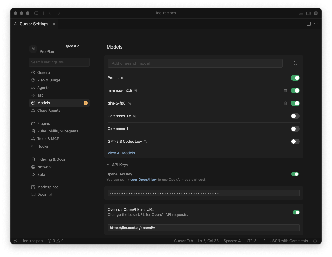Screen dimensions: 332x257
Task: Open Beta settings
Action: [x=59, y=175]
